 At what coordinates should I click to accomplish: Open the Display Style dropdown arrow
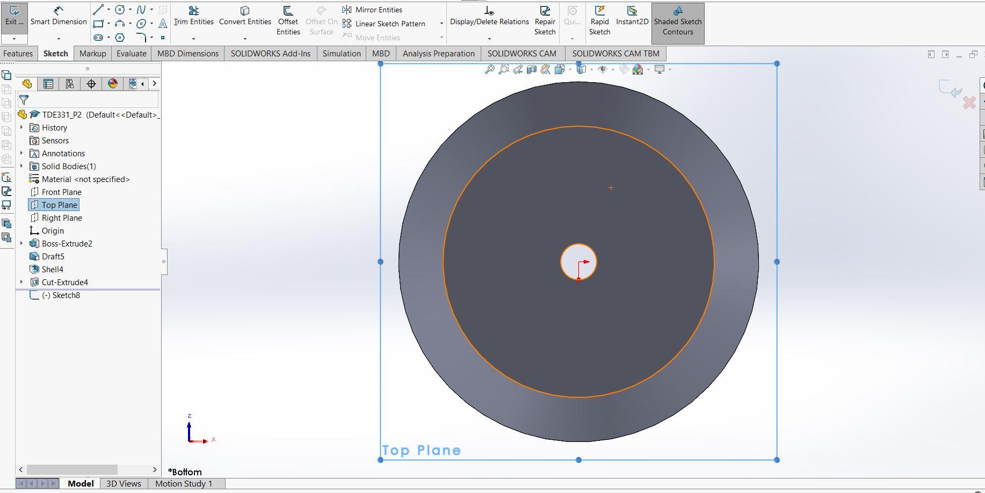pos(591,69)
